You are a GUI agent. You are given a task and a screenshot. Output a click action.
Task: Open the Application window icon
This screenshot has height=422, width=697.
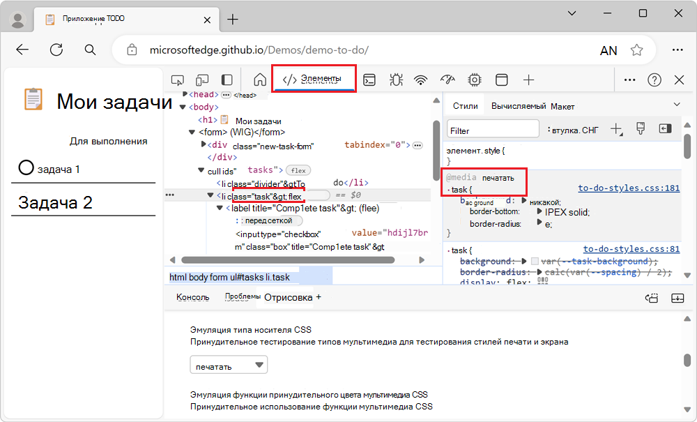tap(501, 80)
